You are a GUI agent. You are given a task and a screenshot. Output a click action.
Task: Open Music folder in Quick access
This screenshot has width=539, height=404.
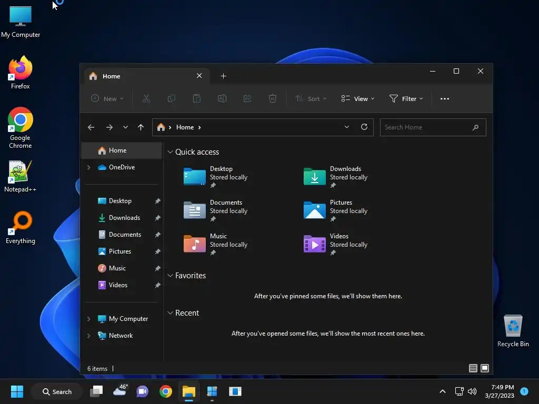coord(215,244)
